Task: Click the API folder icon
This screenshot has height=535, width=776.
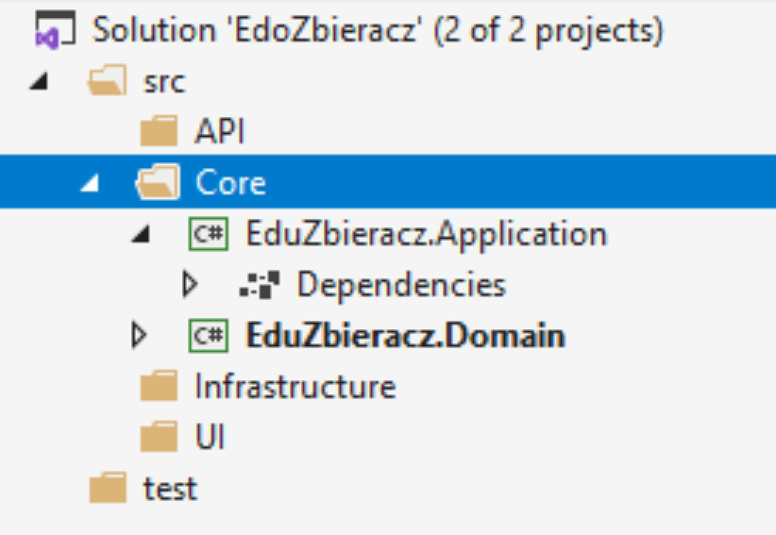Action: click(x=159, y=131)
